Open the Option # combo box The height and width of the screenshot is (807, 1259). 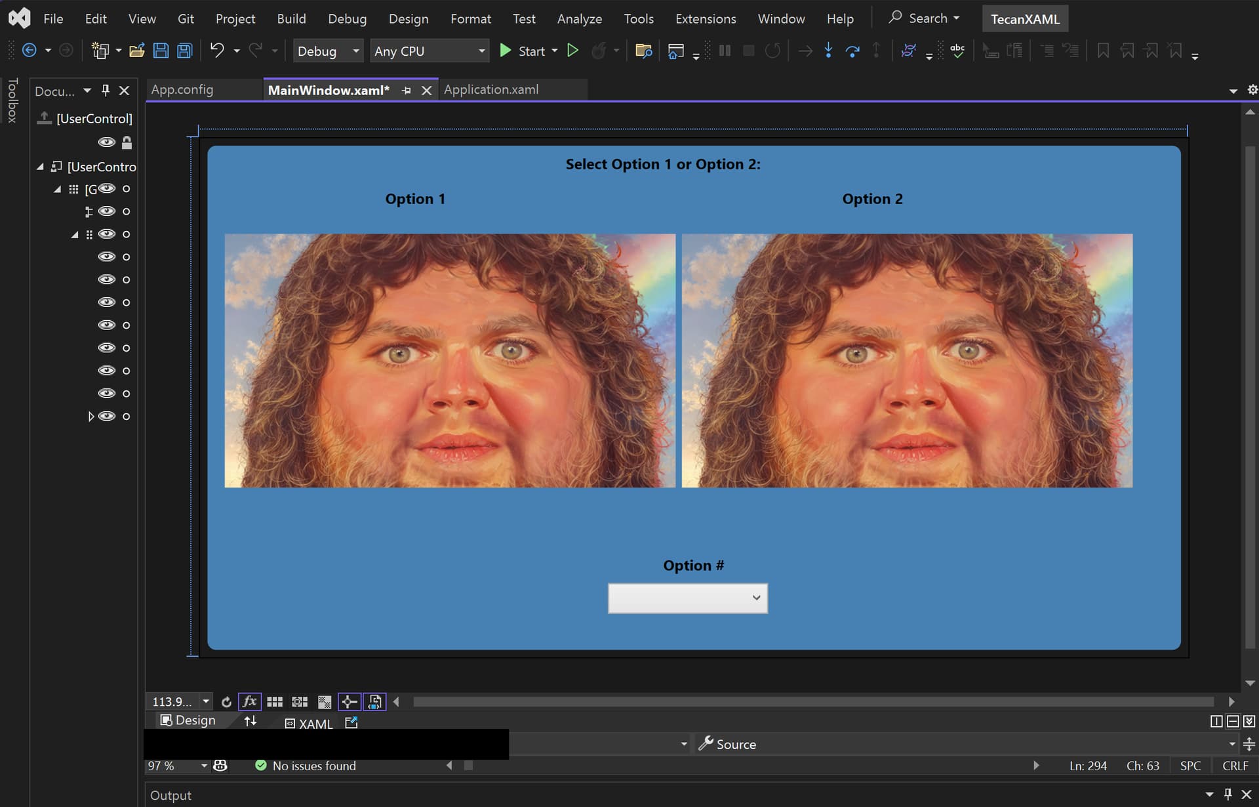687,598
